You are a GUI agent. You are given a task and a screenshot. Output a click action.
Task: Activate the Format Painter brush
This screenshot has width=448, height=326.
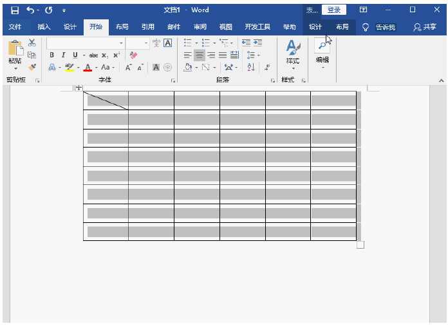(x=32, y=67)
